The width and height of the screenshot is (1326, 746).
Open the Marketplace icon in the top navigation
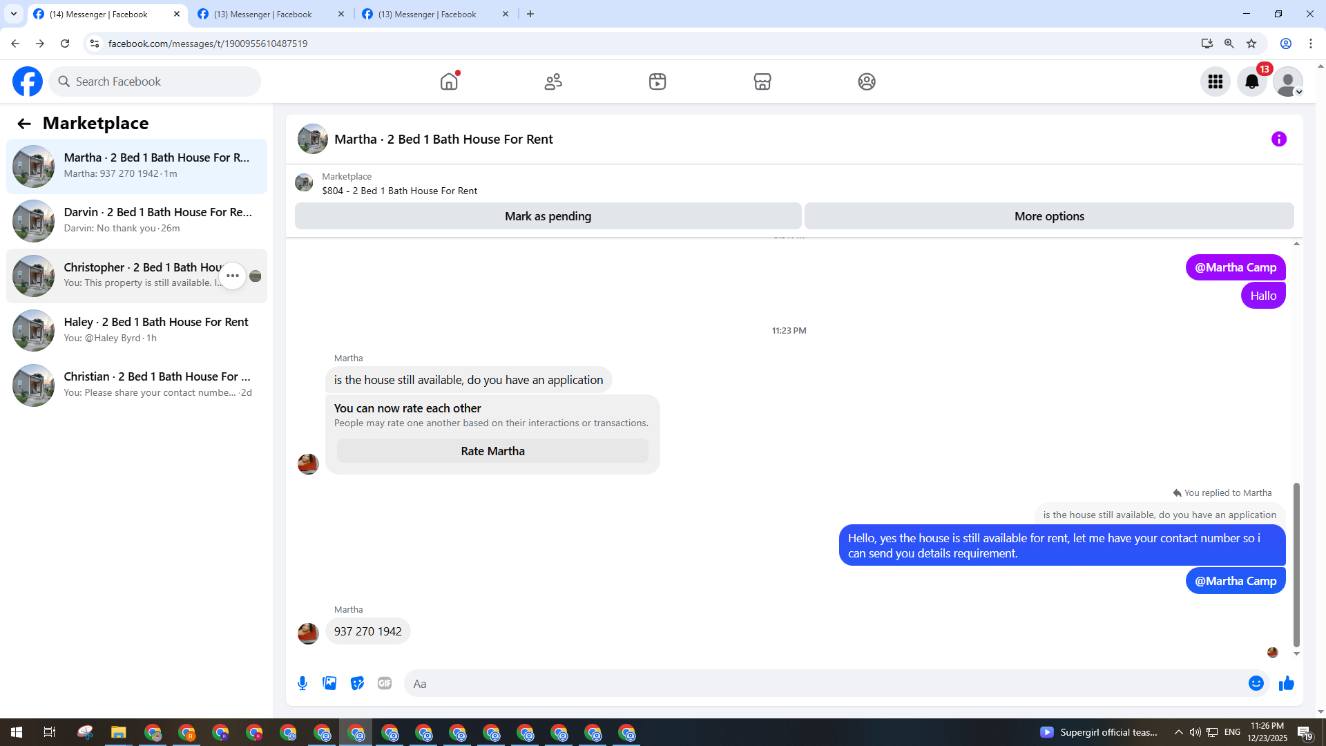(x=762, y=82)
